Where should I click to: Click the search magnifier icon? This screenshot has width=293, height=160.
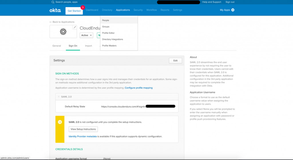coord(53,2)
